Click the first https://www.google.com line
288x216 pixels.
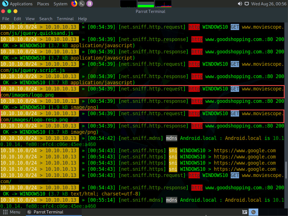point(245,151)
